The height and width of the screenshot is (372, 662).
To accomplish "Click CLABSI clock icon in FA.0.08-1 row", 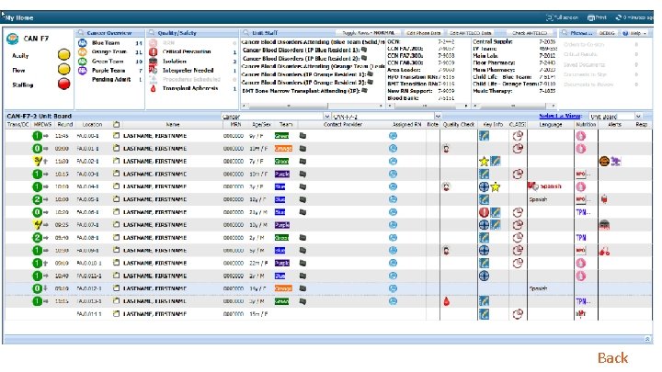I will (x=518, y=238).
